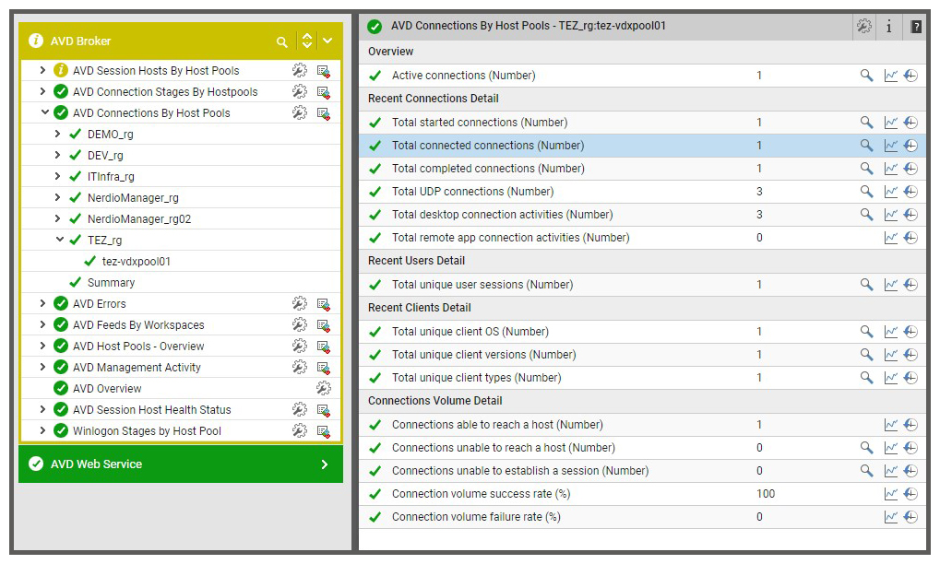Select the tez-vdxpool01 tree item

(x=137, y=261)
